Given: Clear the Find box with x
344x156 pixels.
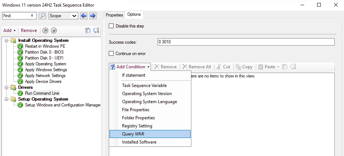Looking at the screenshot, I should coord(32,15).
